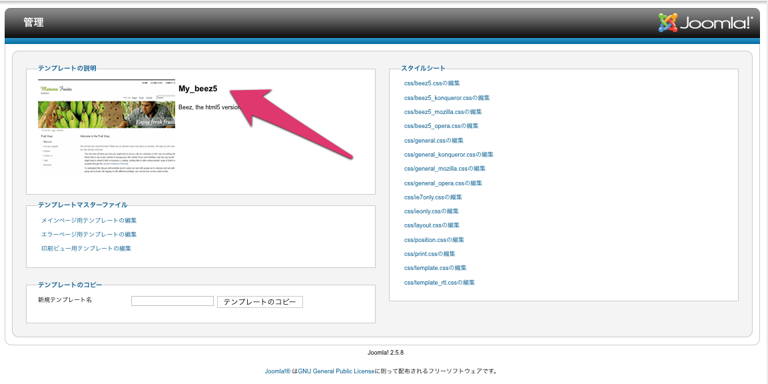Open css/general.css for editing

coord(436,140)
